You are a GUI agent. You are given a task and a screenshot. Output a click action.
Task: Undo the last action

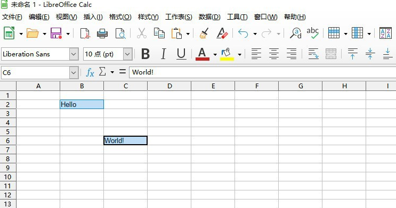(x=243, y=34)
